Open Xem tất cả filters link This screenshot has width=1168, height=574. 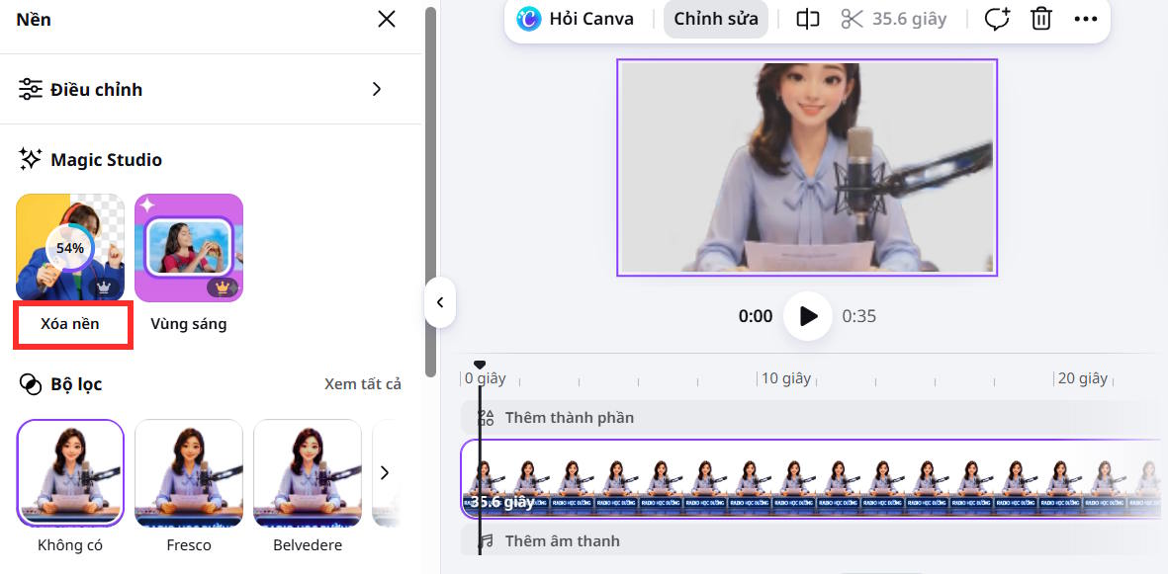tap(363, 384)
